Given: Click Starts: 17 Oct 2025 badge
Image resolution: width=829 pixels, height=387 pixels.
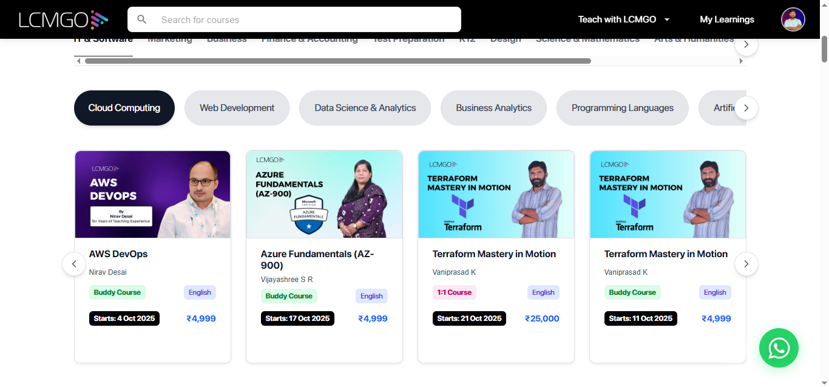Looking at the screenshot, I should click(297, 318).
